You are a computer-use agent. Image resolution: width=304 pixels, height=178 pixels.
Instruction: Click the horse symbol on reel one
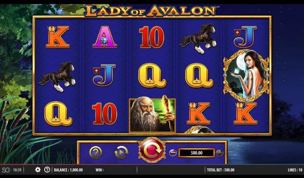[x=58, y=77]
